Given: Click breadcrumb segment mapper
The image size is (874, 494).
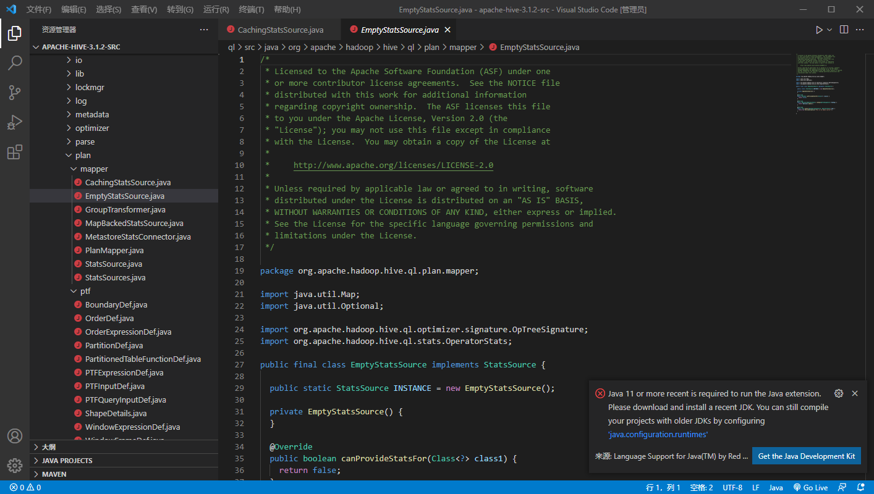Looking at the screenshot, I should click(x=463, y=47).
